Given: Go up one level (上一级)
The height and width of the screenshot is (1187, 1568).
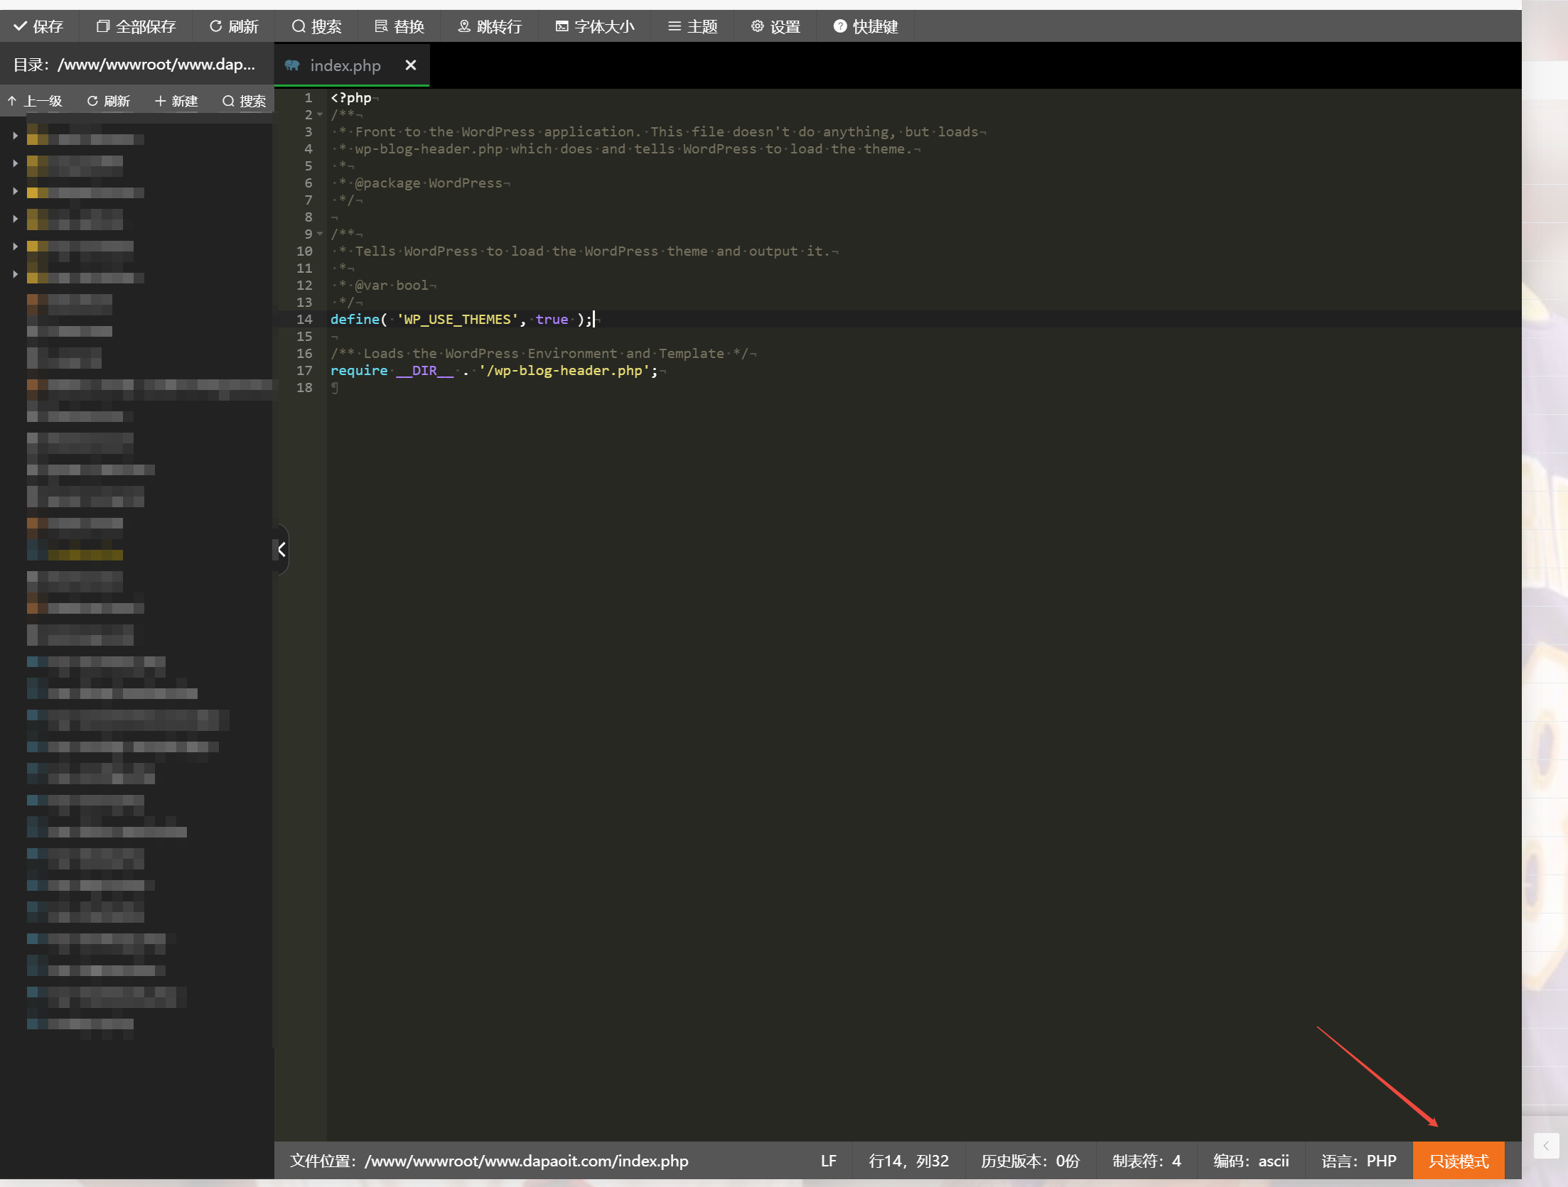Looking at the screenshot, I should 36,101.
